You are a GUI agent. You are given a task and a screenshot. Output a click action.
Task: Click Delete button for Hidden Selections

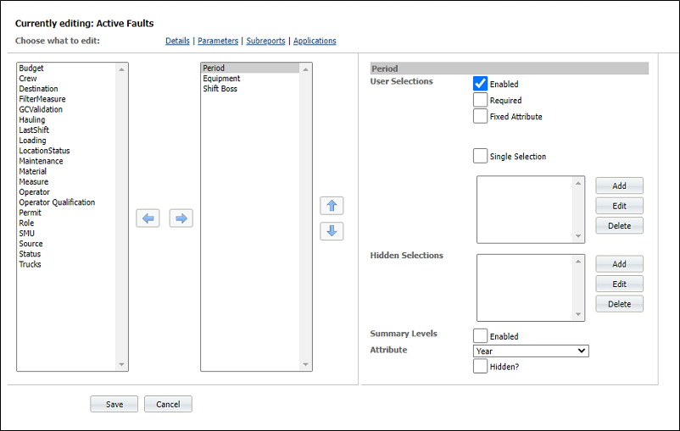(x=619, y=304)
